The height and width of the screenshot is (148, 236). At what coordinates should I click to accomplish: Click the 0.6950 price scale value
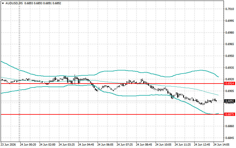[x=230, y=56]
